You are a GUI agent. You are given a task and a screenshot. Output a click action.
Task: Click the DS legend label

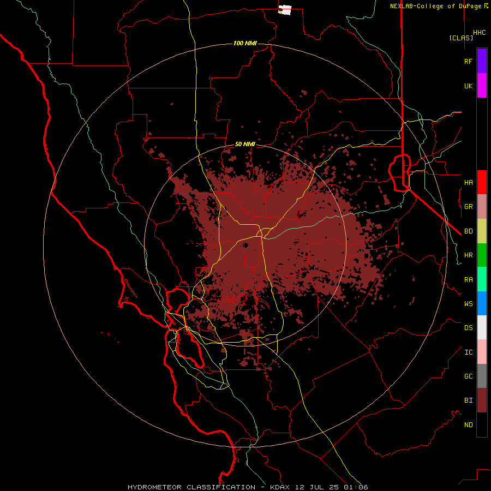click(x=468, y=327)
